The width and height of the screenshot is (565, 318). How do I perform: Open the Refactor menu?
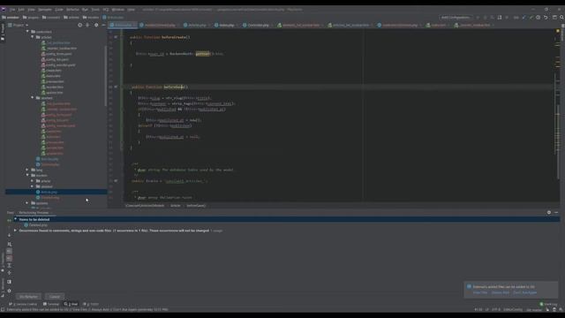[x=72, y=10]
